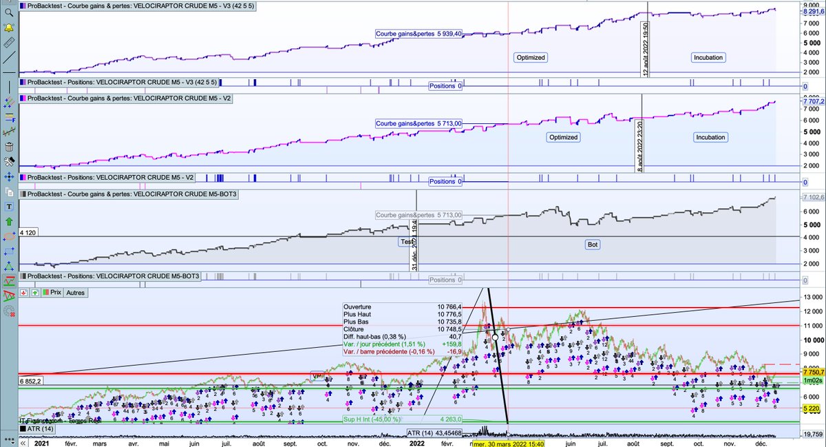The image size is (826, 447).
Task: Click the double-chevron scroll-left button on time axis
Action: pyautogui.click(x=23, y=443)
